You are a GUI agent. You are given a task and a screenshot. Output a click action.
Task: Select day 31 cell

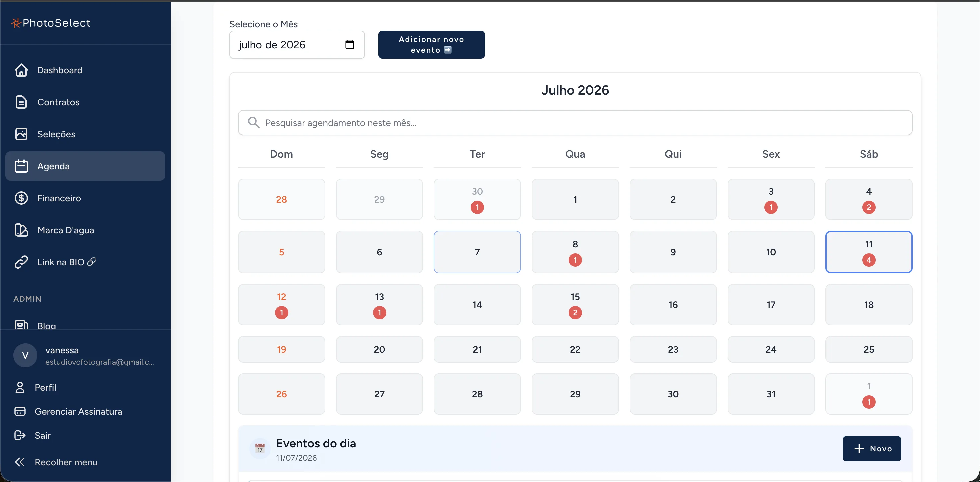pos(771,394)
